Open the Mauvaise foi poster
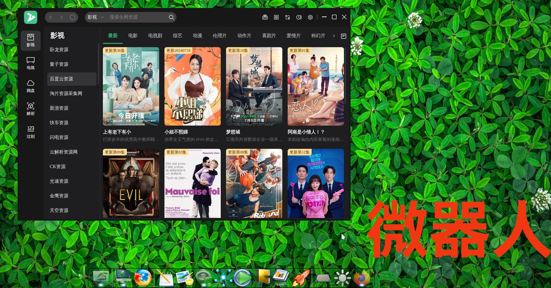 coord(192,183)
